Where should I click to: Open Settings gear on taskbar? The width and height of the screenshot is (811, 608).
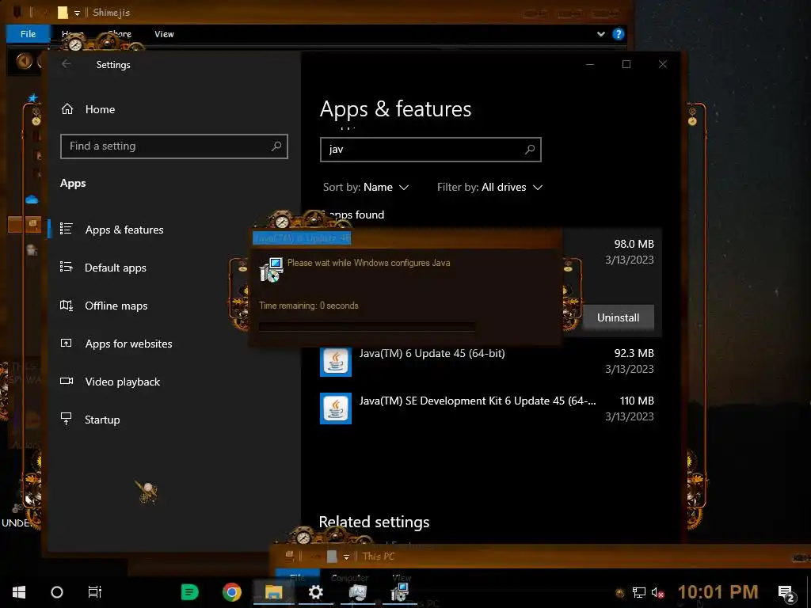click(315, 592)
